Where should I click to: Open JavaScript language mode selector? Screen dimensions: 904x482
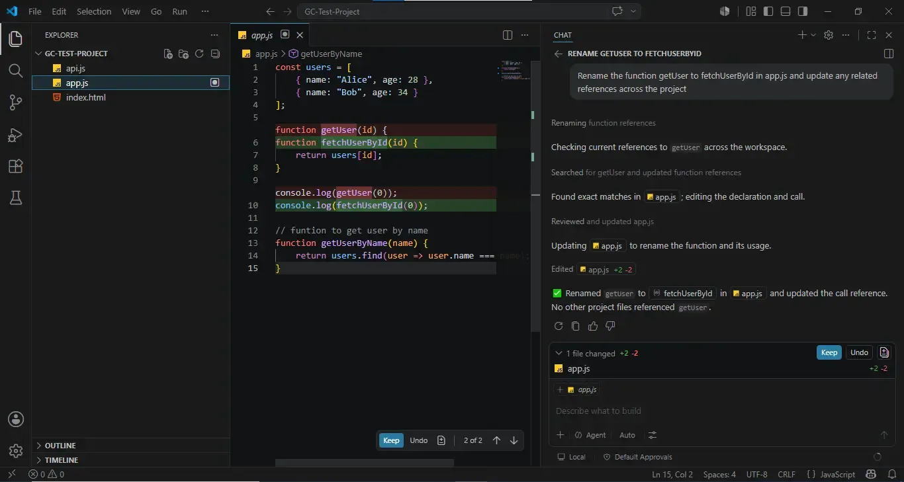tap(838, 474)
